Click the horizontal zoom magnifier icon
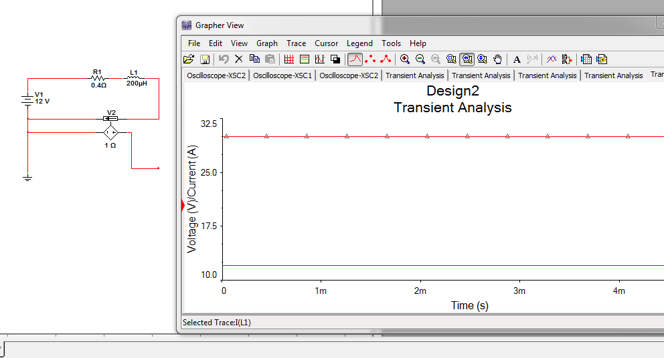The width and height of the screenshot is (664, 358). click(467, 59)
